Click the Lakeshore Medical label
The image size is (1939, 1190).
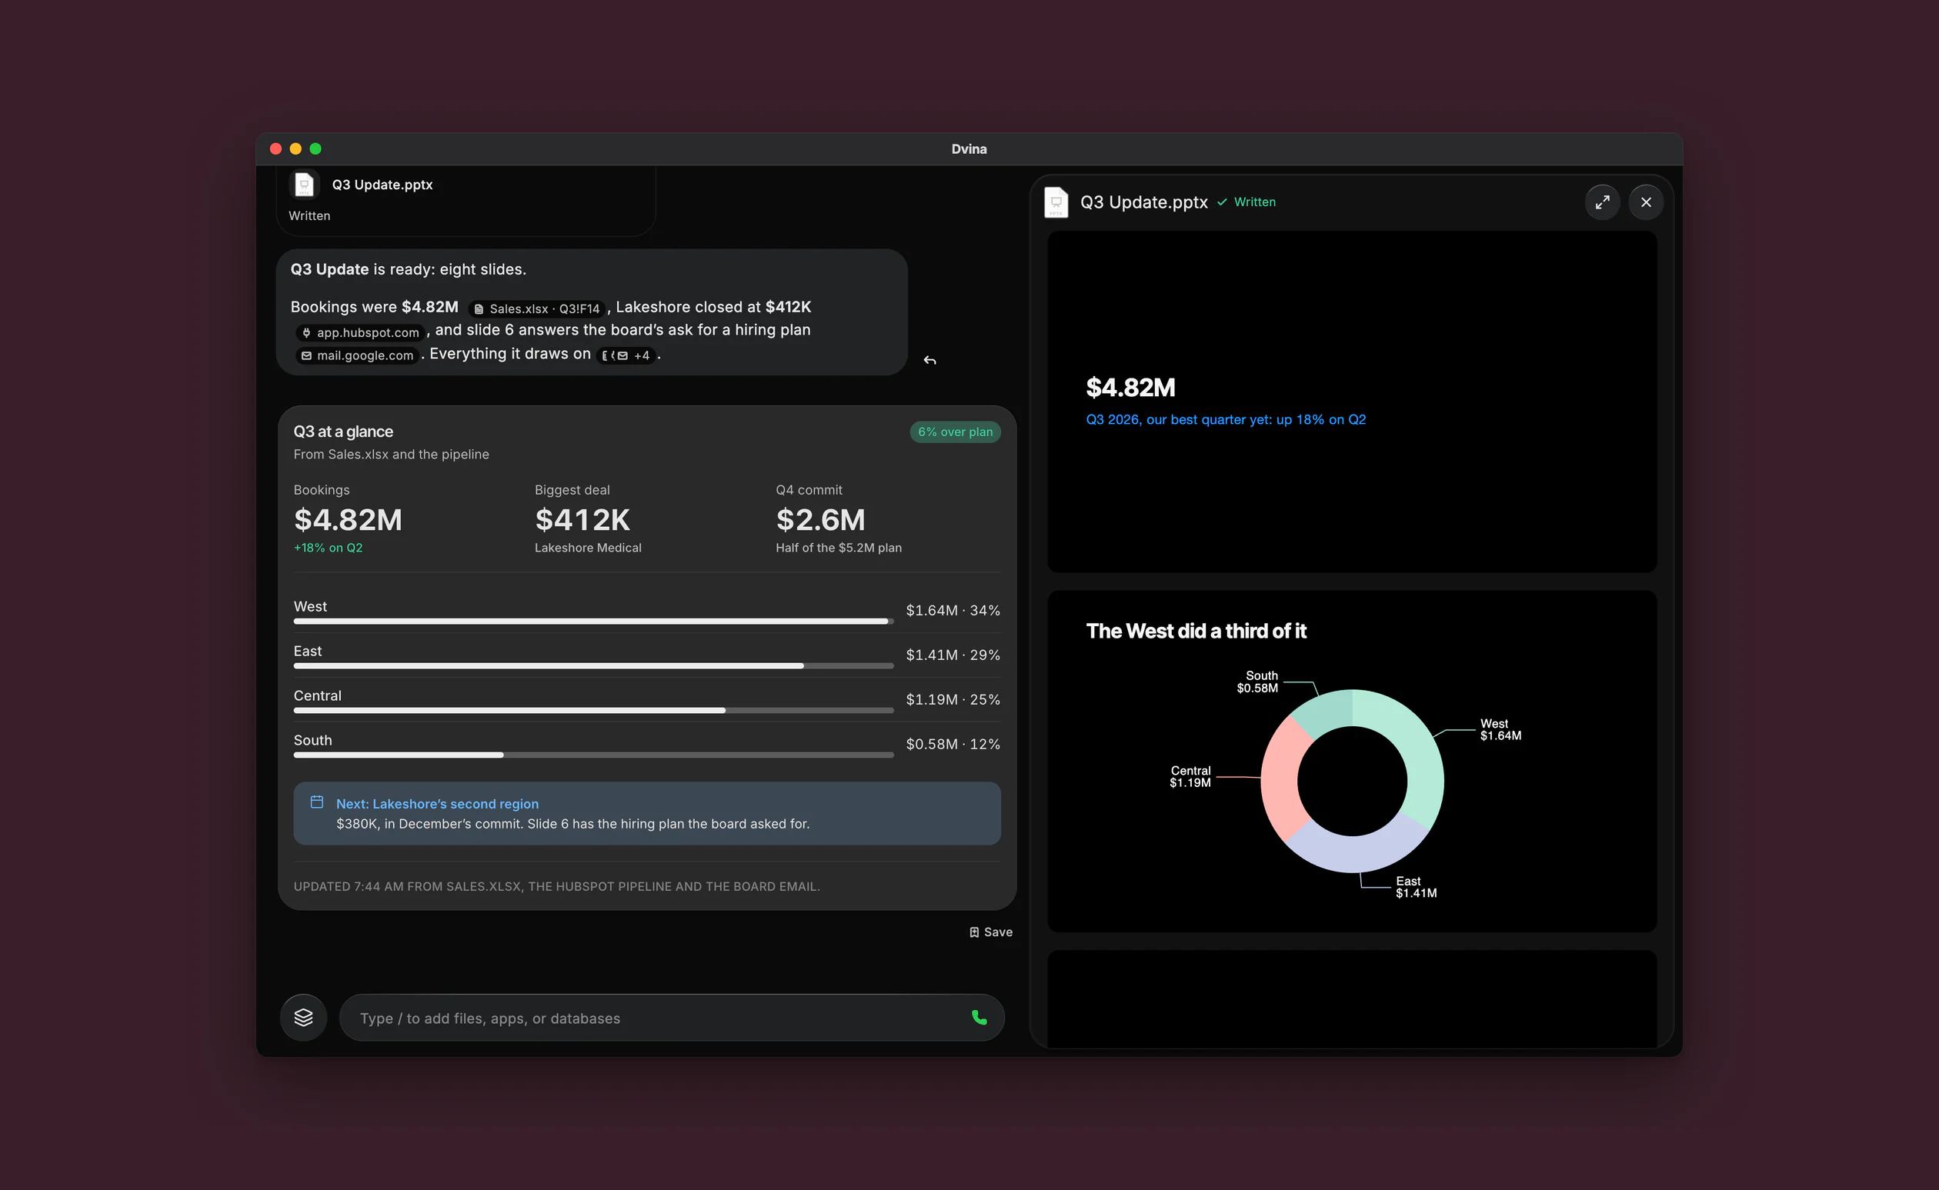click(x=587, y=548)
